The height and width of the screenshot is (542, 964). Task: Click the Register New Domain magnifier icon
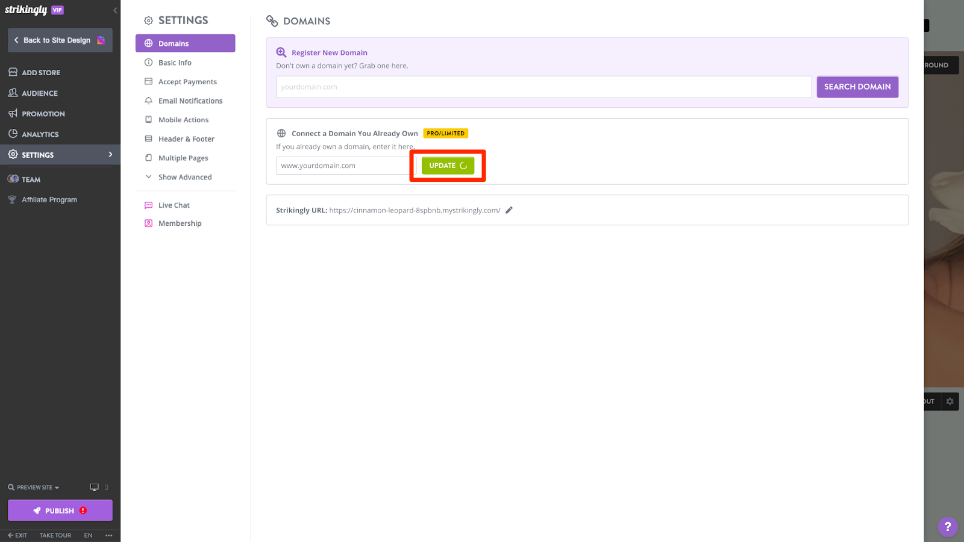point(281,52)
